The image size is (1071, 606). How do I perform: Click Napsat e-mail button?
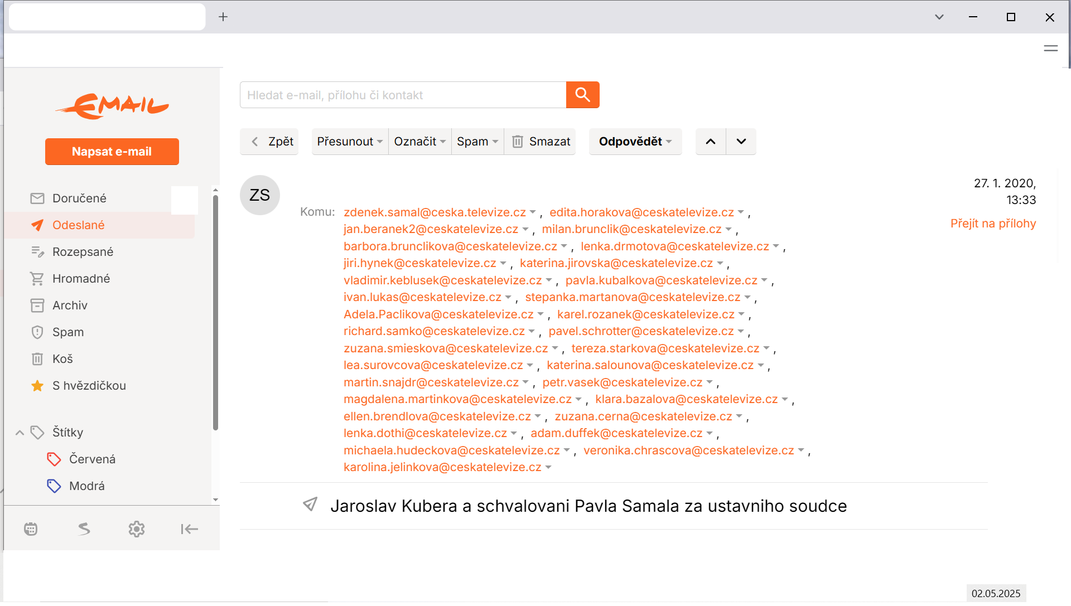click(x=112, y=152)
